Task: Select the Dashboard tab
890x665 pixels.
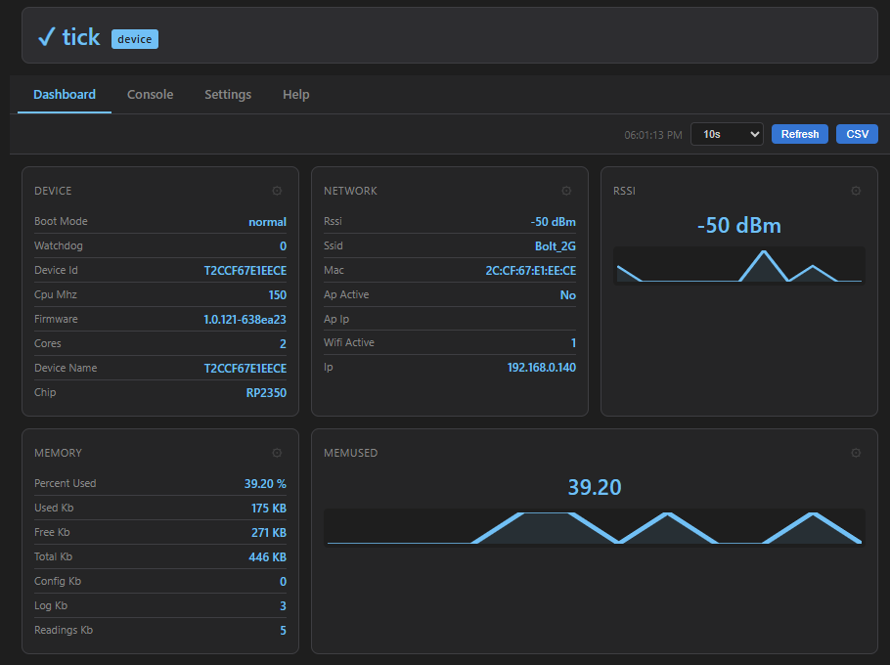Action: 64,94
